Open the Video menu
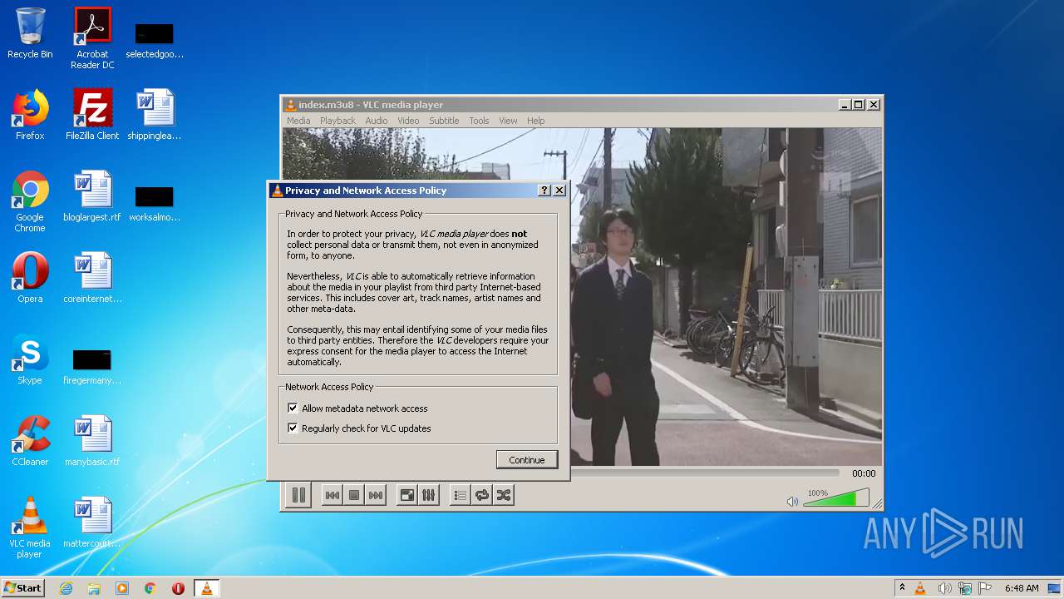The image size is (1064, 599). coord(408,121)
